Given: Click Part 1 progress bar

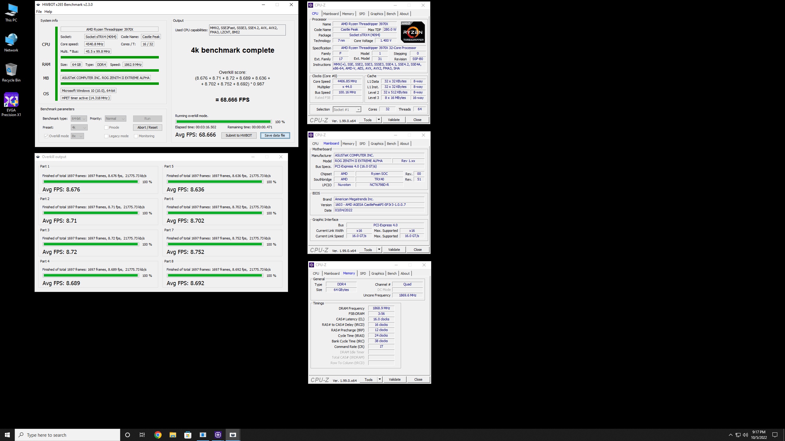Looking at the screenshot, I should tap(90, 182).
